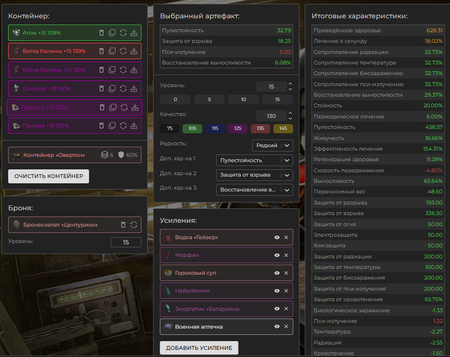Delete the last Призма +15 130% artifact
Image resolution: width=450 pixels, height=357 pixels.
click(x=101, y=126)
